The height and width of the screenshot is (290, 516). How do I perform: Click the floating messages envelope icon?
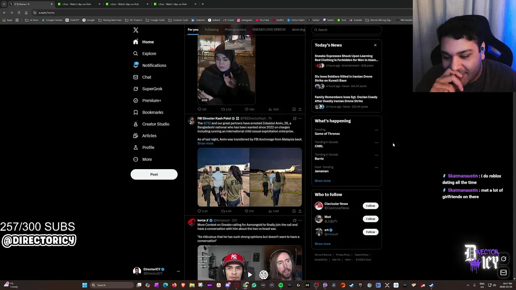pyautogui.click(x=504, y=273)
